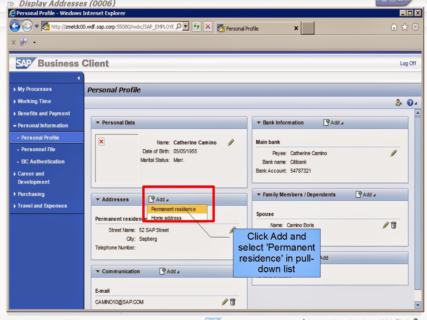Screen dimensions: 427x320
Task: Open the browser Tools gear icon
Action: pyautogui.click(x=416, y=27)
